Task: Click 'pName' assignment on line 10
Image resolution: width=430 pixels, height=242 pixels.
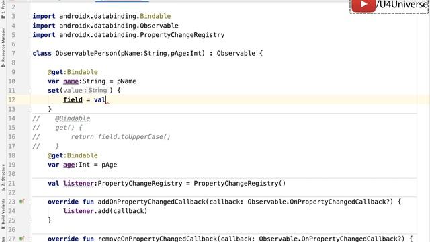Action: pos(126,81)
